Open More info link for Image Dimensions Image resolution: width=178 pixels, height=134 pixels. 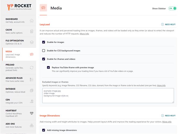tap(167, 122)
